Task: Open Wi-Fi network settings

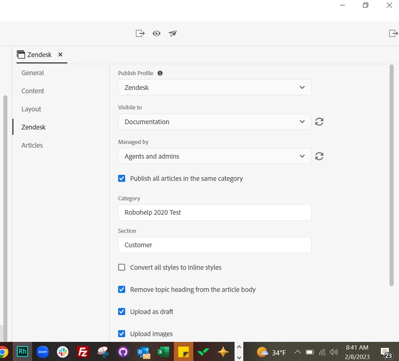Action: point(322,352)
